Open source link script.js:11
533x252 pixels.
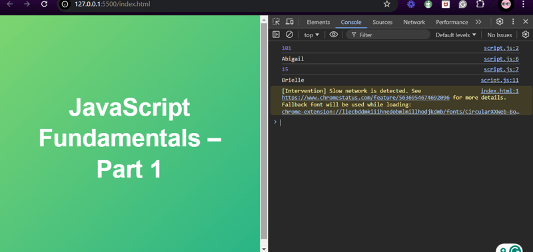[499, 80]
